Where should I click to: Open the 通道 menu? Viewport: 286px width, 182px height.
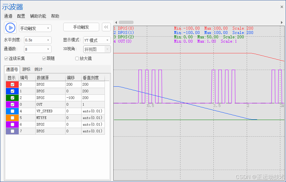(x=8, y=16)
